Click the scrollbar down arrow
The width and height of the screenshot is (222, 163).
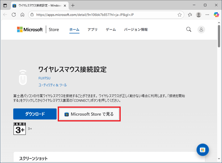(219, 159)
